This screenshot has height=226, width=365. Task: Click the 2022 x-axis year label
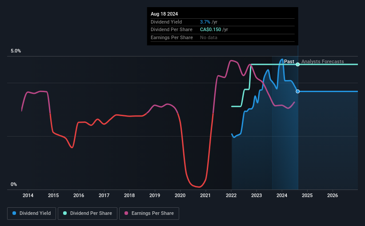coord(231,195)
